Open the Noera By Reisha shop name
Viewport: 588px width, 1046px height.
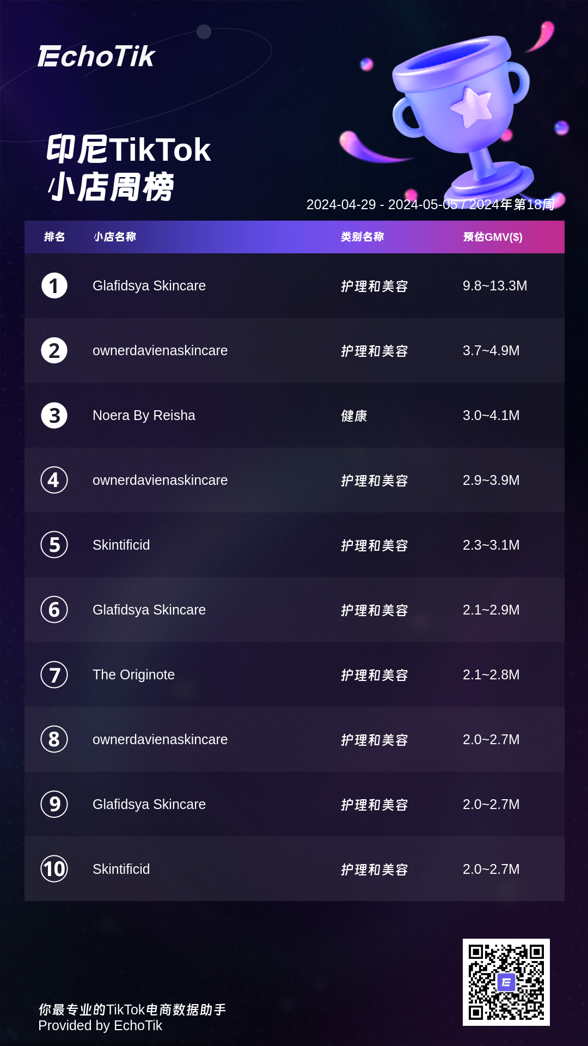point(144,416)
